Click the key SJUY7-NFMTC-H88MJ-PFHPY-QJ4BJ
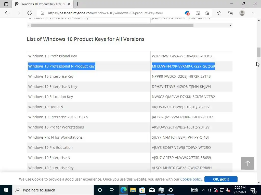This screenshot has height=195, width=261. (x=180, y=137)
